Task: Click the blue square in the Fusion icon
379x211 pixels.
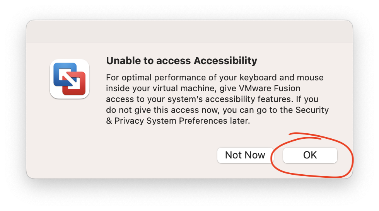Action: tap(62, 73)
